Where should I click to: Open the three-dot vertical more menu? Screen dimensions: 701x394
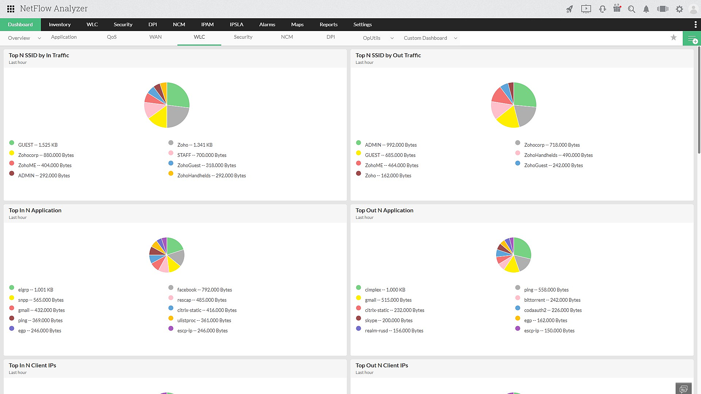pyautogui.click(x=695, y=24)
